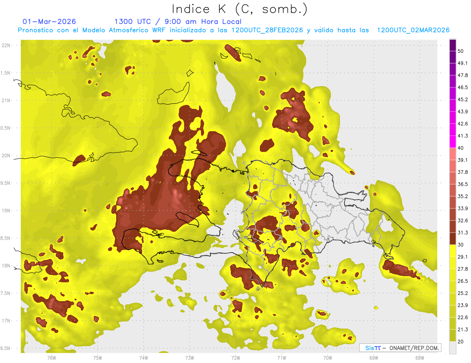The width and height of the screenshot is (471, 363).
Task: Click the "1200UTC_02MAR2026" valid-until time
Action: 413,30
